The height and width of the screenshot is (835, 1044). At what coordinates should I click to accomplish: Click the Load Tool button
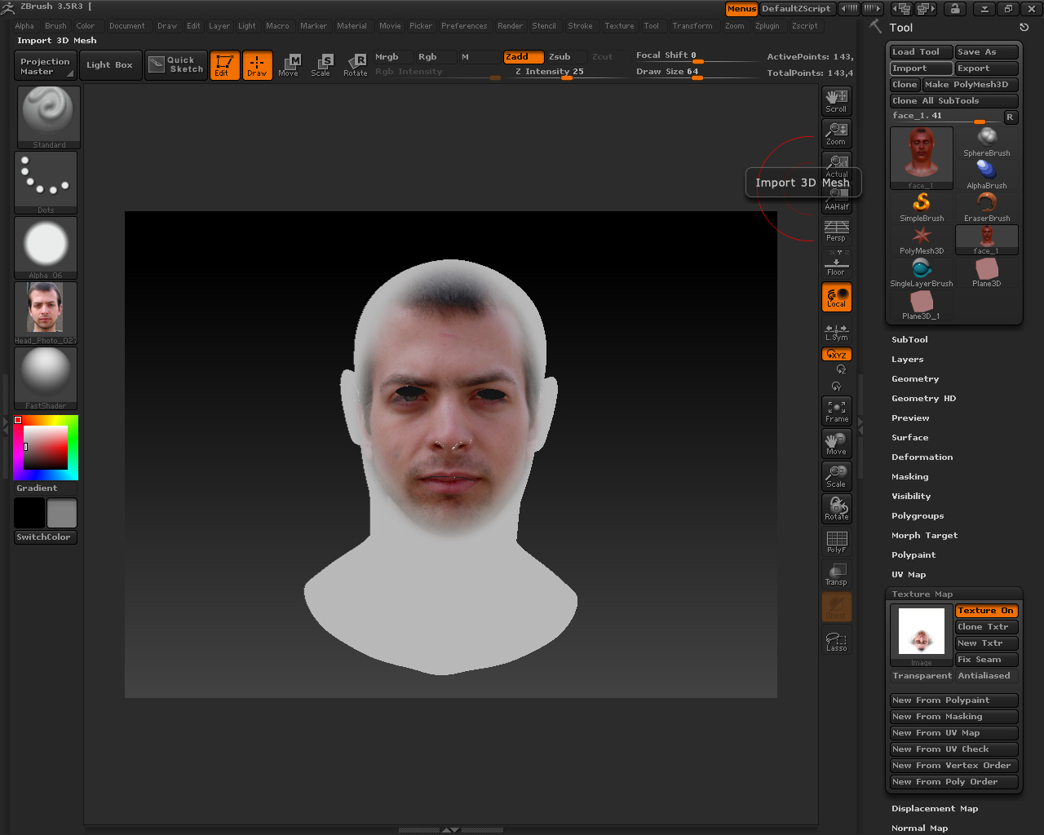coord(920,52)
